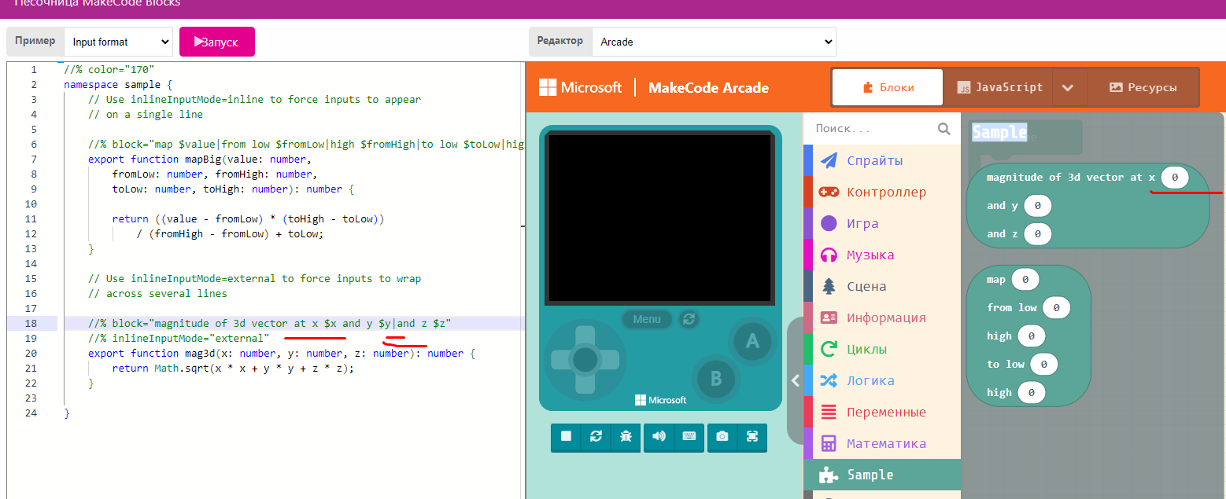This screenshot has height=499, width=1226.
Task: Click the Microsoft logo in header
Action: tap(580, 87)
